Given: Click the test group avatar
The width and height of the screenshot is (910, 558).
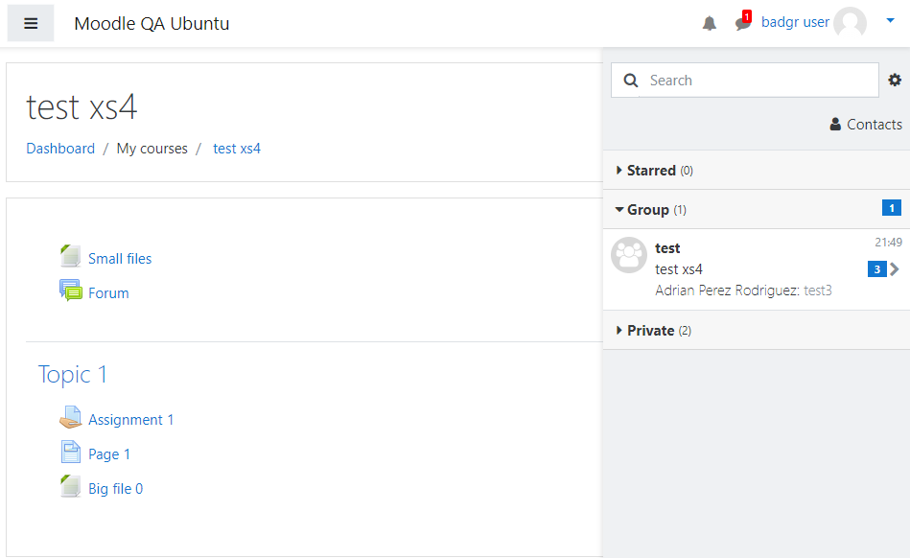Looking at the screenshot, I should click(x=629, y=255).
